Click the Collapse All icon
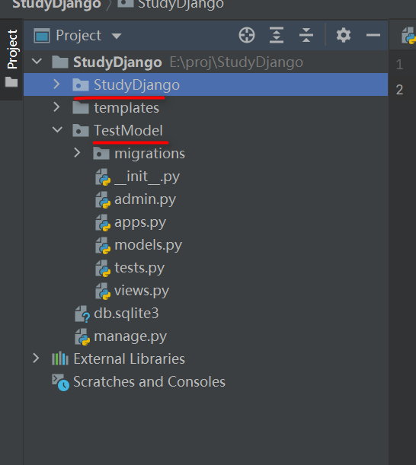Viewport: 416px width, 465px height. [306, 35]
